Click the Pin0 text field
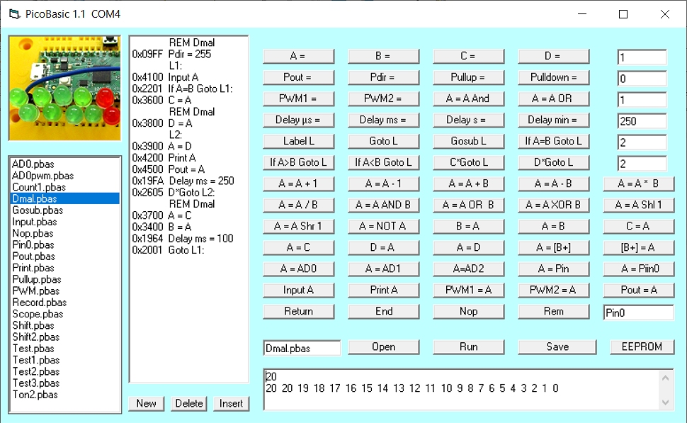687x423 pixels. 638,312
